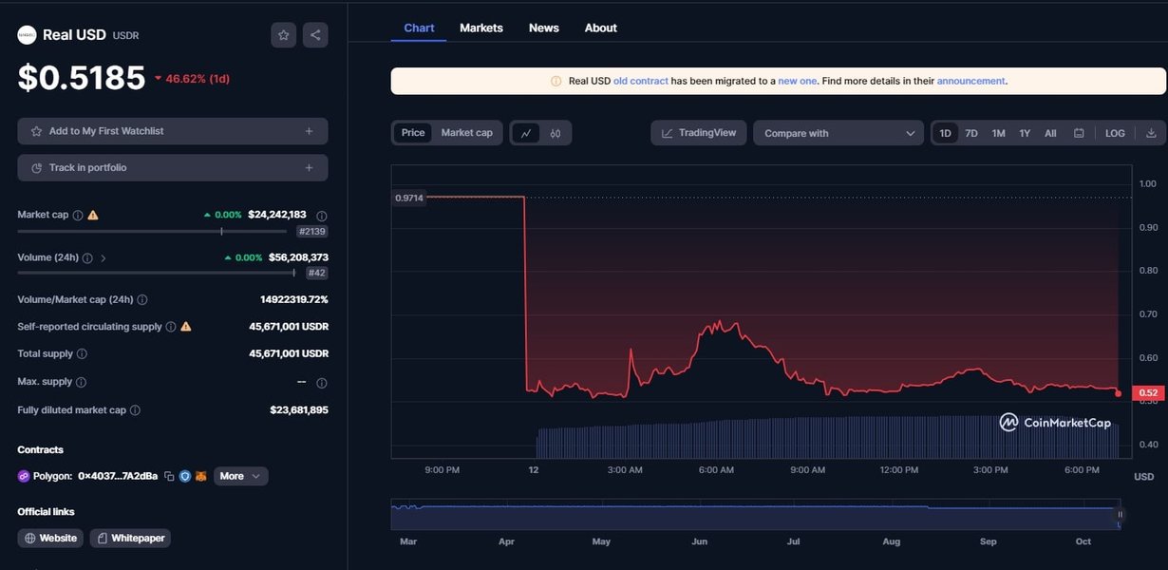Screen dimensions: 1168x570
Task: Click the share icon beside Real USD
Action: click(315, 35)
